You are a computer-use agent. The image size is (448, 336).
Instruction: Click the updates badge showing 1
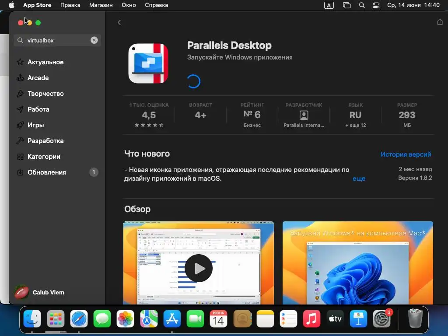pyautogui.click(x=94, y=172)
